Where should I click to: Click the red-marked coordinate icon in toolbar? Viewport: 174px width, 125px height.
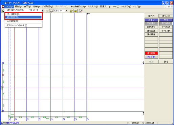pyautogui.click(x=81, y=11)
